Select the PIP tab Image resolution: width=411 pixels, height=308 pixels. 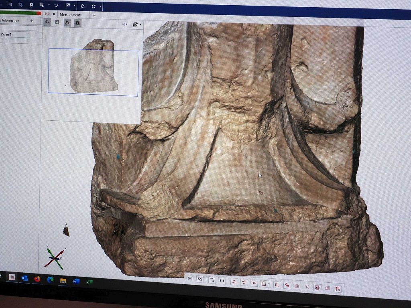click(x=48, y=14)
